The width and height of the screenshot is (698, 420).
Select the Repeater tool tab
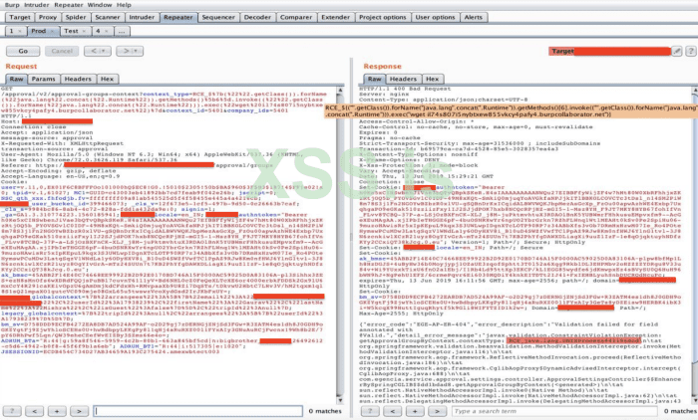click(178, 17)
